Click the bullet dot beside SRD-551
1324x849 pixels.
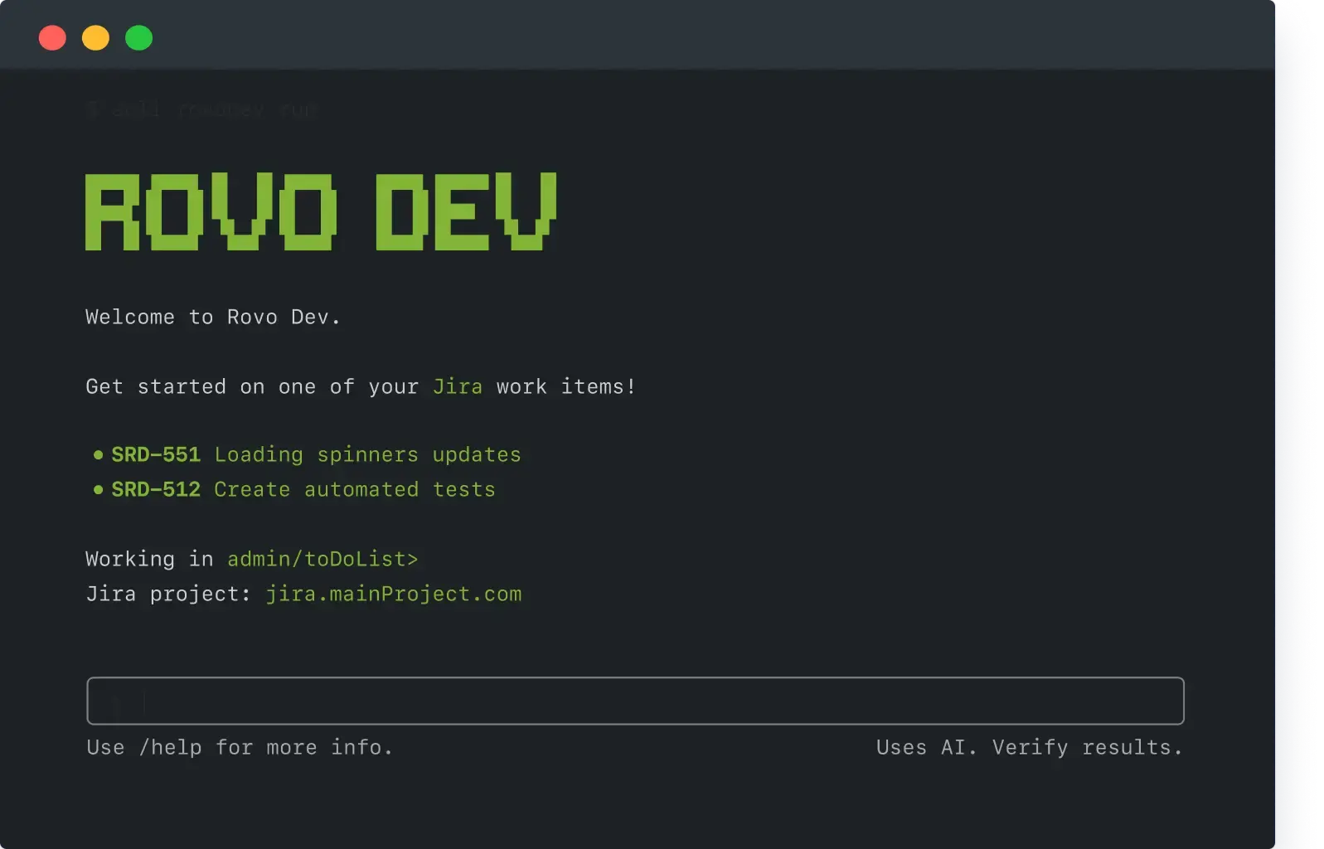[x=98, y=454]
